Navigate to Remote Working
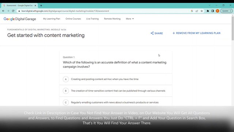This screenshot has height=132, width=234. (112, 19)
